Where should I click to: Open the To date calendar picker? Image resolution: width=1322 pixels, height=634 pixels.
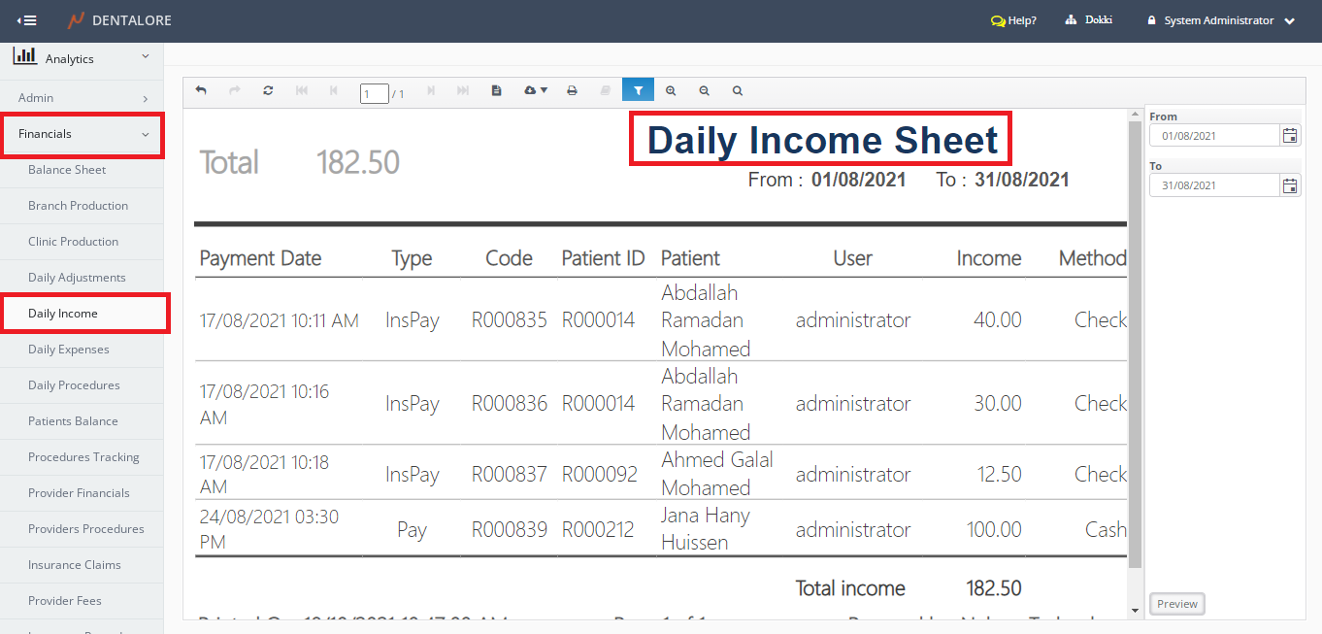[1289, 185]
